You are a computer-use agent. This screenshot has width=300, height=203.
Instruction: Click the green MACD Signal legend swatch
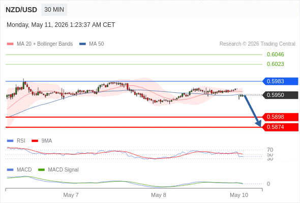[41, 170]
